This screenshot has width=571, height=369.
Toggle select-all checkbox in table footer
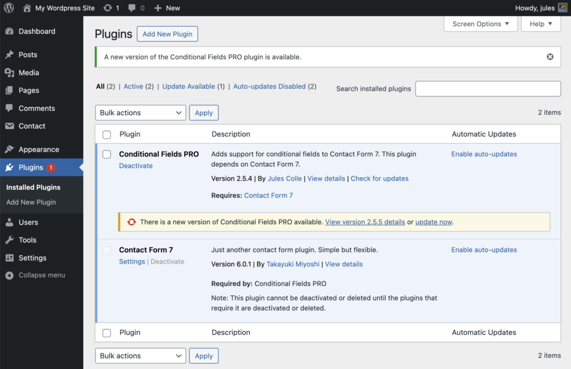107,333
